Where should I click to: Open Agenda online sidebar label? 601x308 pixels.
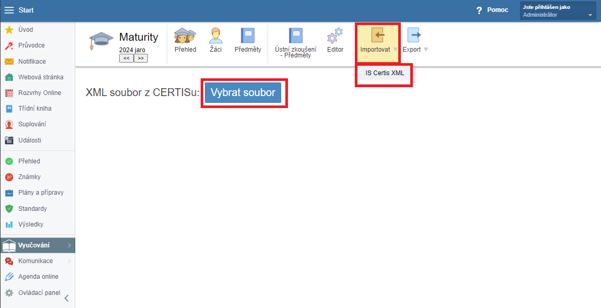pos(38,277)
